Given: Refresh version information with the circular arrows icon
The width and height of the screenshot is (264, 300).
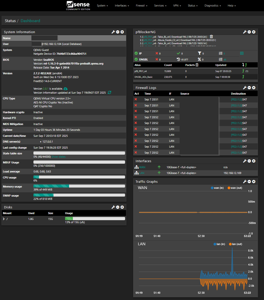Looking at the screenshot, I should (109, 92).
